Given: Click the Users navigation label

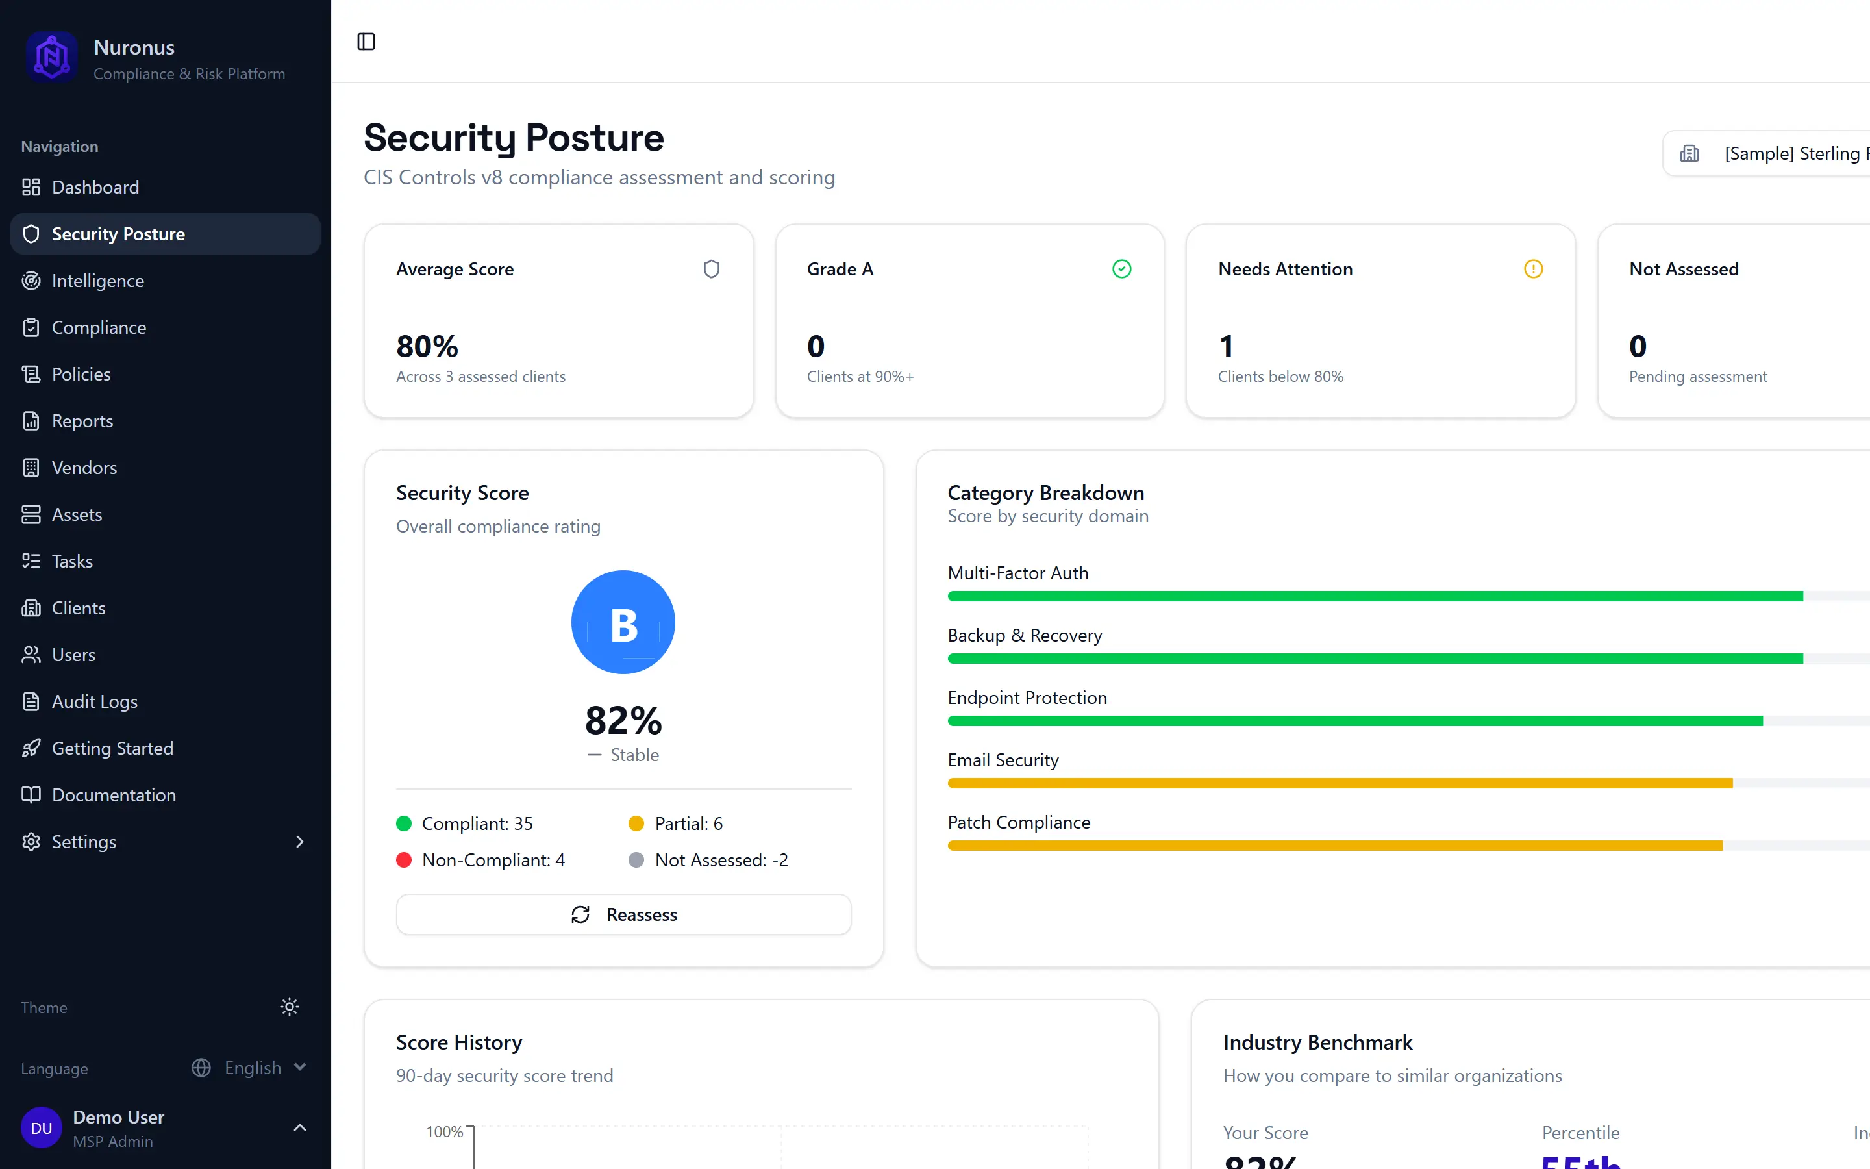Looking at the screenshot, I should (x=73, y=655).
